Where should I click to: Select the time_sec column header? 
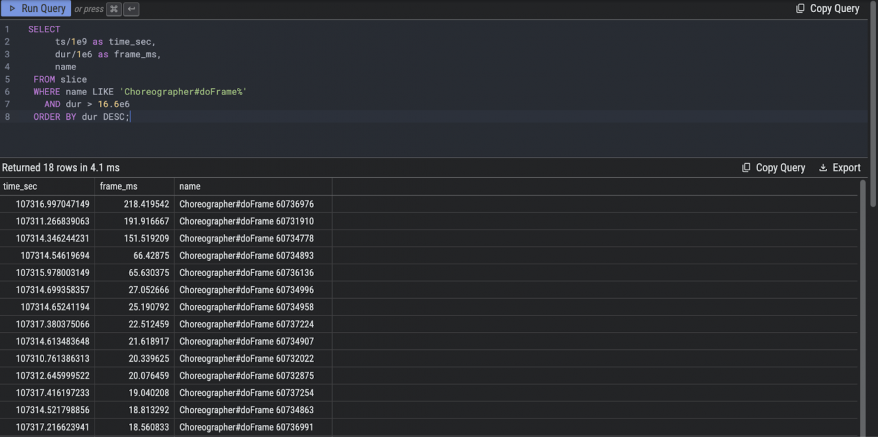[x=20, y=186]
